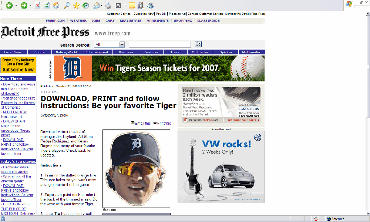
Task: Open the Entertainment tab
Action: click(97, 52)
